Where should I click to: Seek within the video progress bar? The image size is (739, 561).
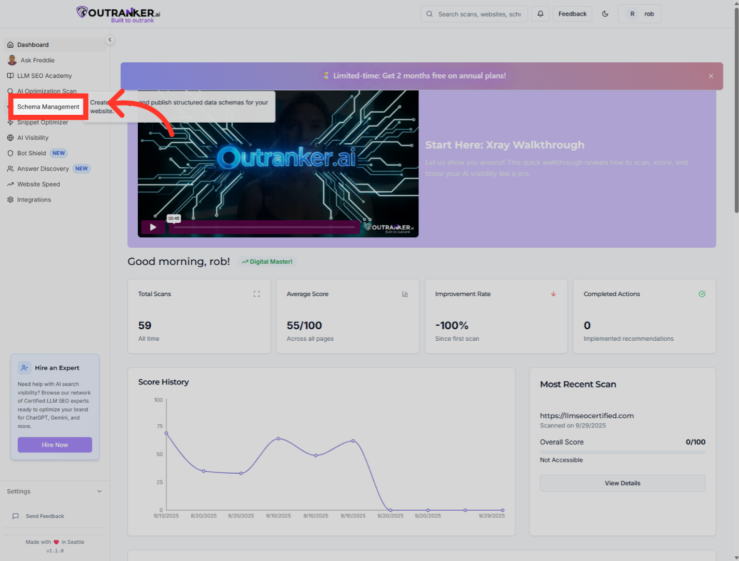264,227
